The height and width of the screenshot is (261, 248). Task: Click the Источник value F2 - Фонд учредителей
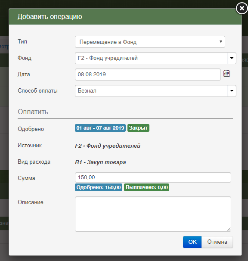click(x=108, y=146)
